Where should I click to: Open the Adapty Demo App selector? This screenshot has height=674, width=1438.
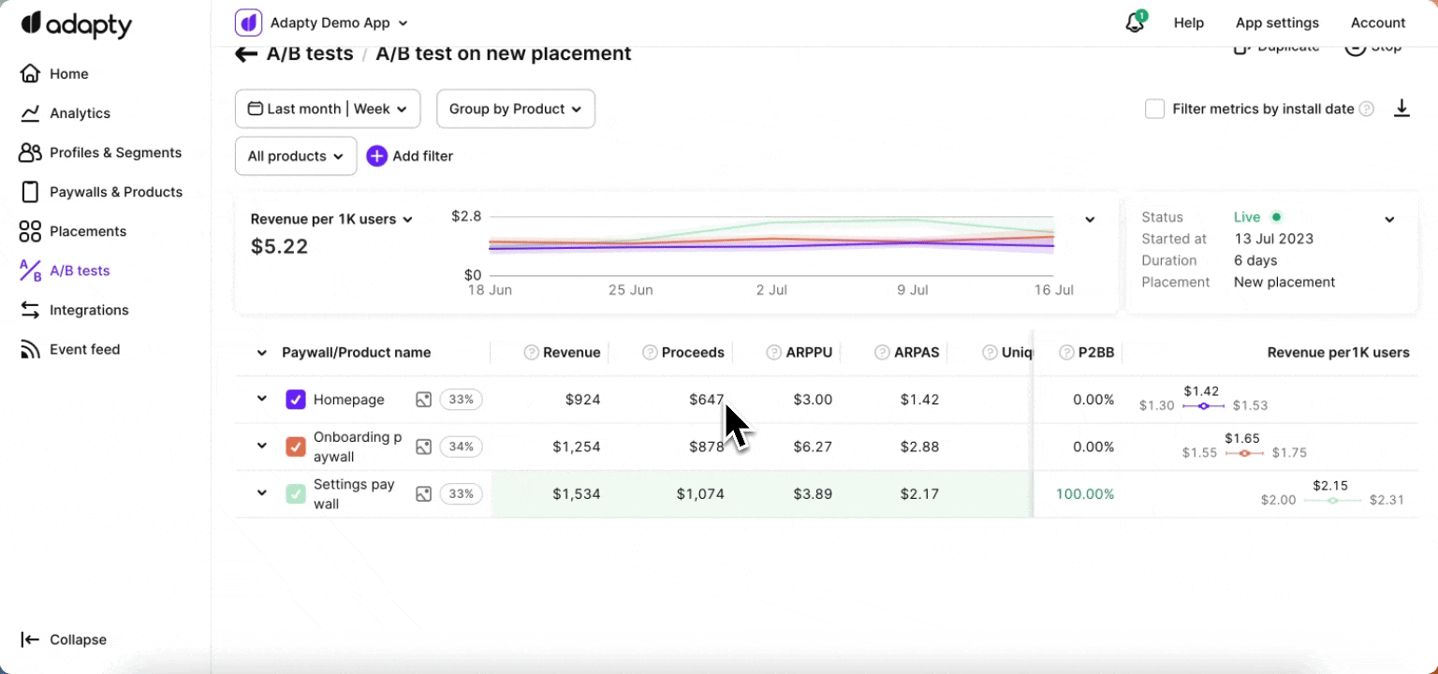point(322,23)
